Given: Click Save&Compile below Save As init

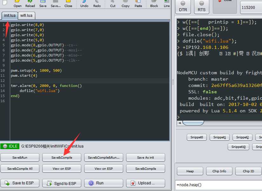Looking at the screenshot, I should tap(145, 168).
